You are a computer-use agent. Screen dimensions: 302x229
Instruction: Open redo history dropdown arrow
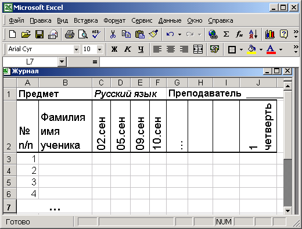click(x=199, y=35)
